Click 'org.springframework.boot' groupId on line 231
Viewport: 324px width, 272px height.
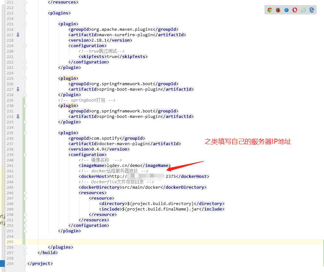(122, 111)
